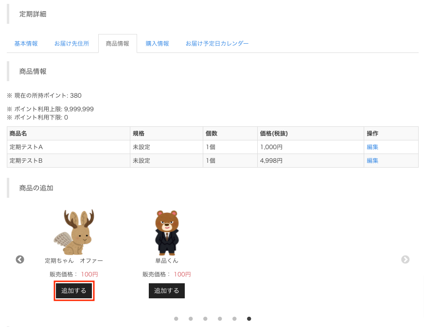Click 未設定 in 定期テストA row

point(141,147)
